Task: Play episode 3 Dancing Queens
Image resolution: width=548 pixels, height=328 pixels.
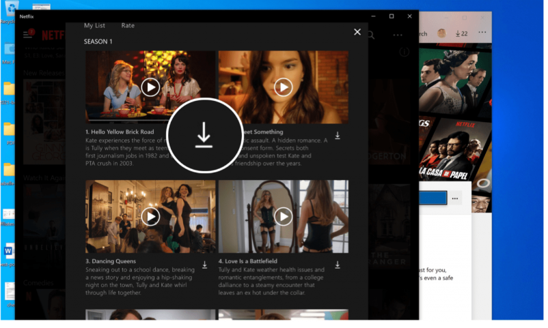Action: point(150,217)
